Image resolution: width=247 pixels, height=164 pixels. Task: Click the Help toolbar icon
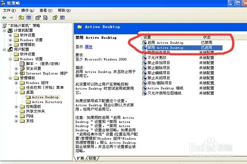55,18
